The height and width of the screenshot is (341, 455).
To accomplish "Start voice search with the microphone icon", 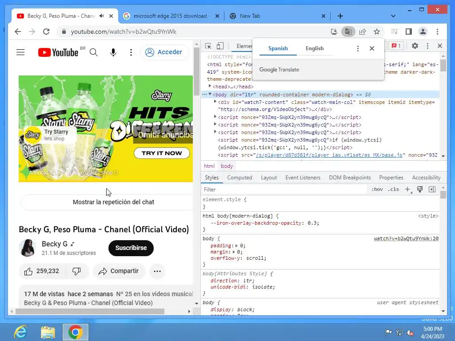I will click(113, 52).
